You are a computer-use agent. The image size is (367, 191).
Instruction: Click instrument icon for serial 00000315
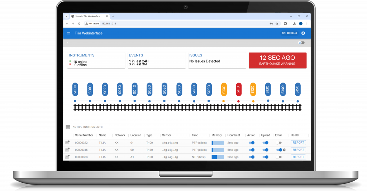pos(67,149)
